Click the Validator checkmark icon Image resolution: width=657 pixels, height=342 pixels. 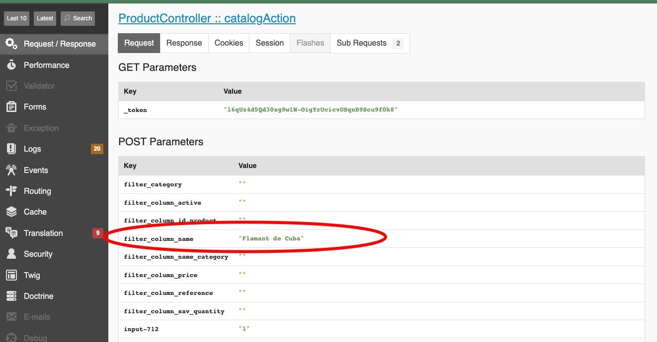[x=11, y=86]
